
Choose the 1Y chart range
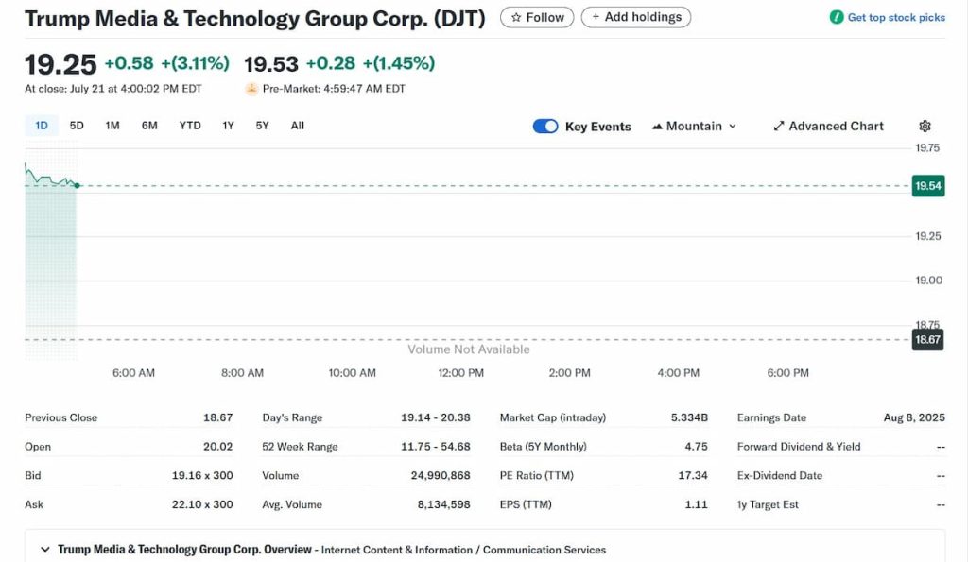(229, 126)
